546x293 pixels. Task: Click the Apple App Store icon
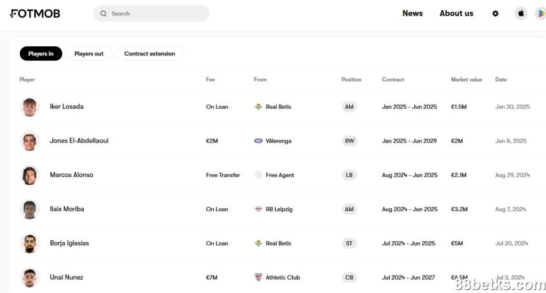point(521,14)
